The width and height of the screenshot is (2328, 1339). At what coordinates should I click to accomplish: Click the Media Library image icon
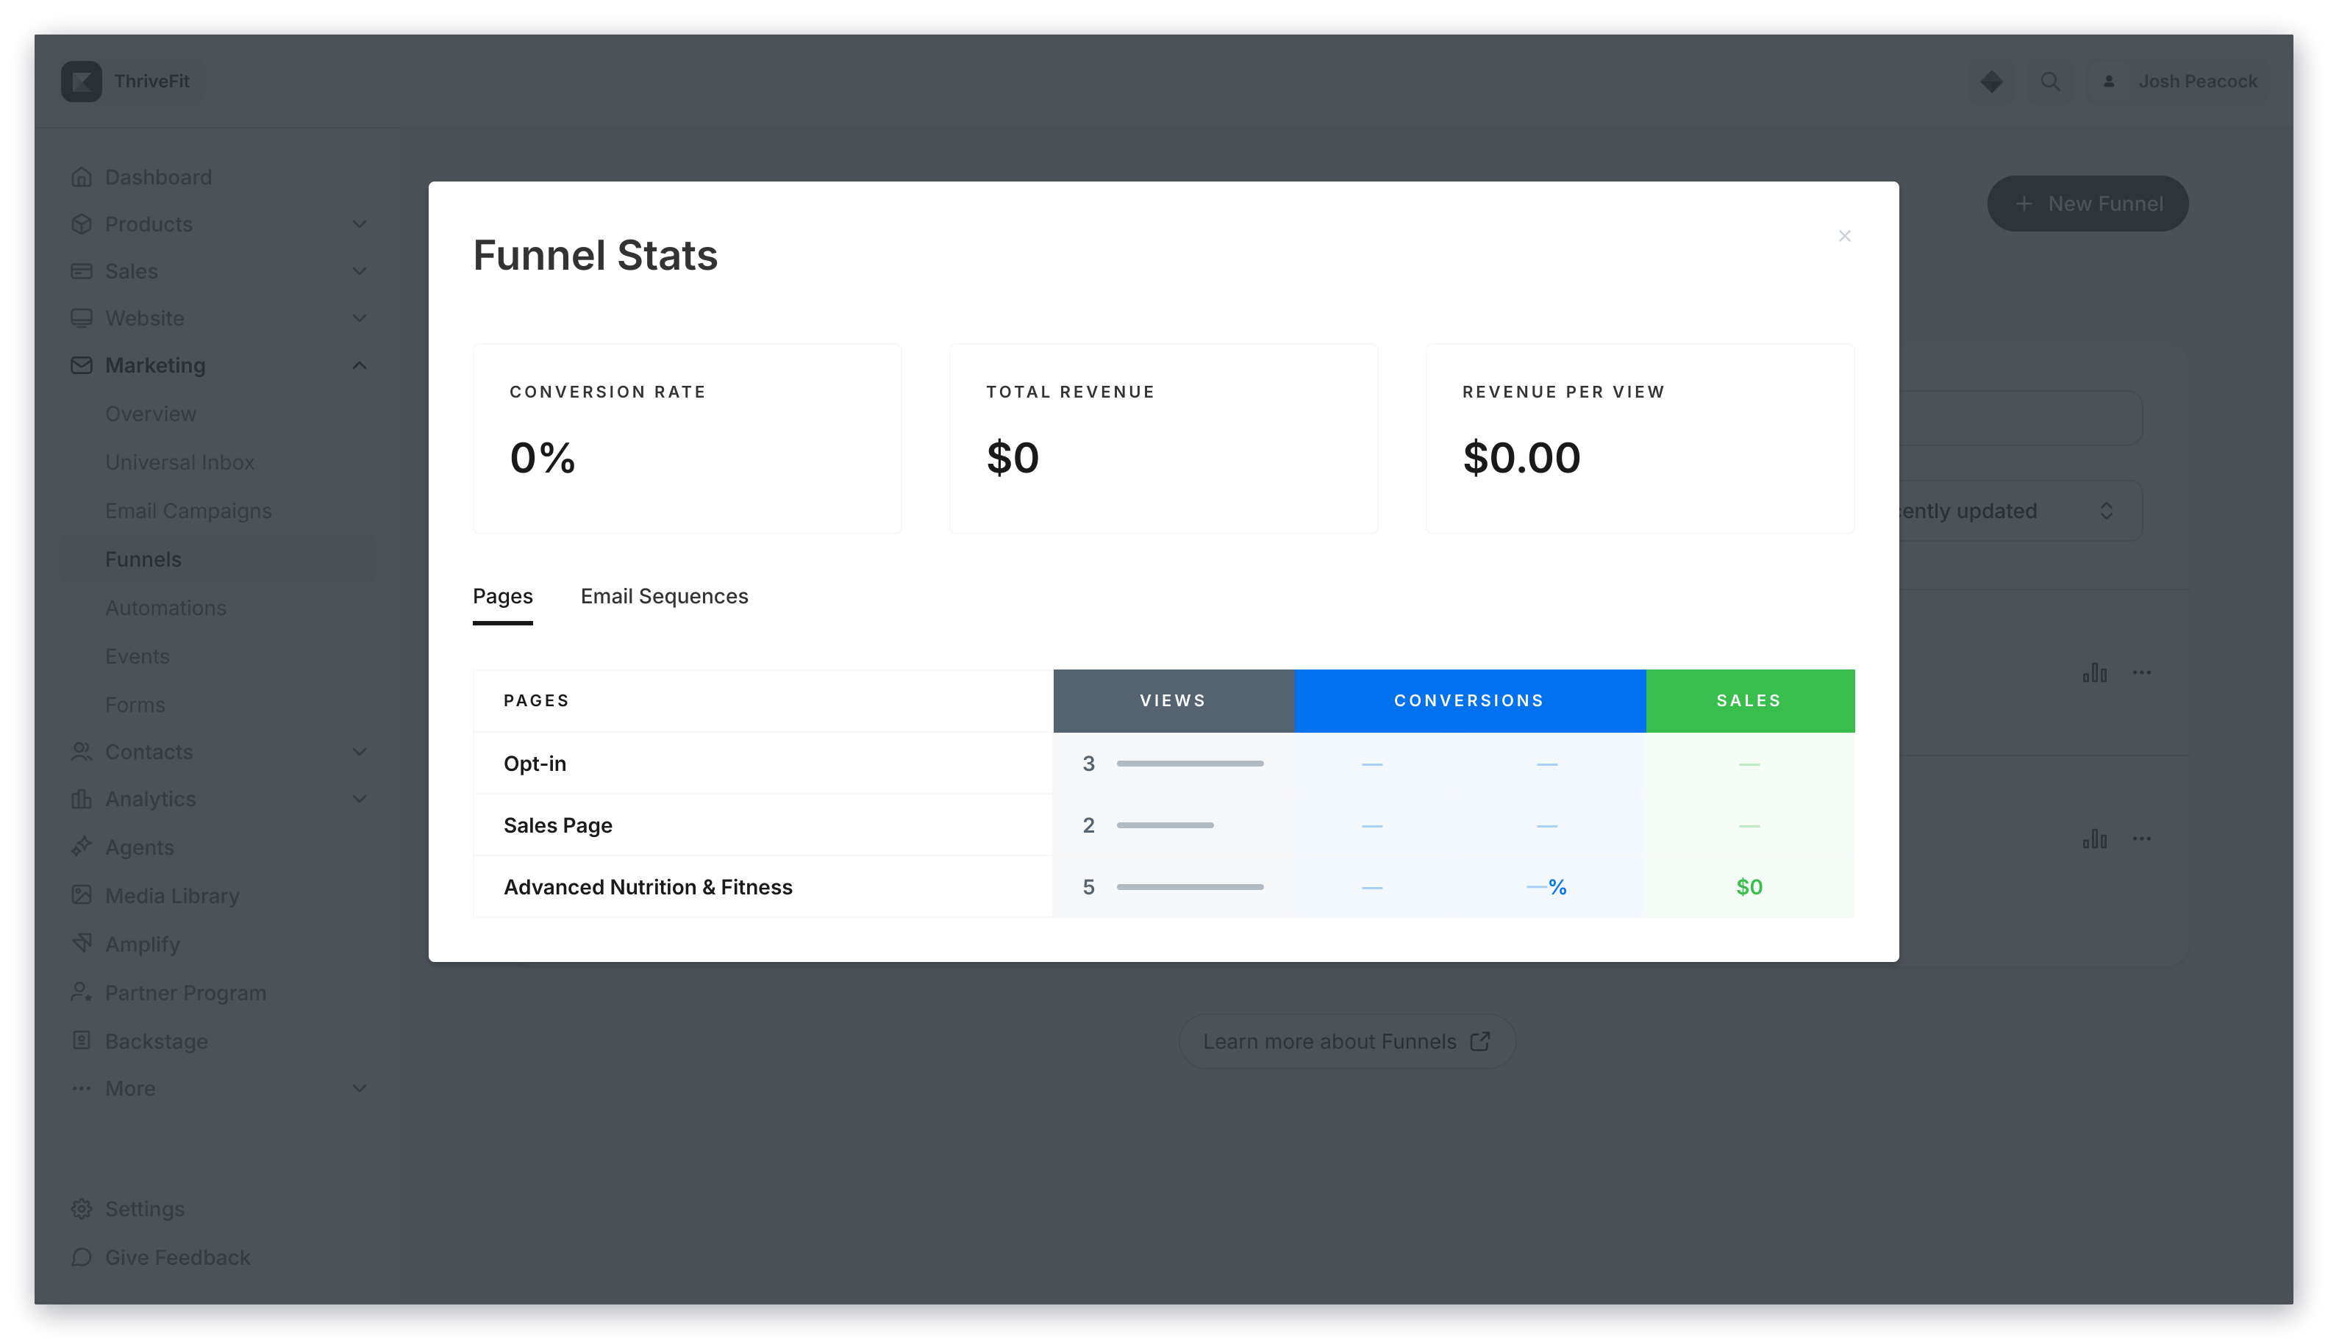point(81,895)
